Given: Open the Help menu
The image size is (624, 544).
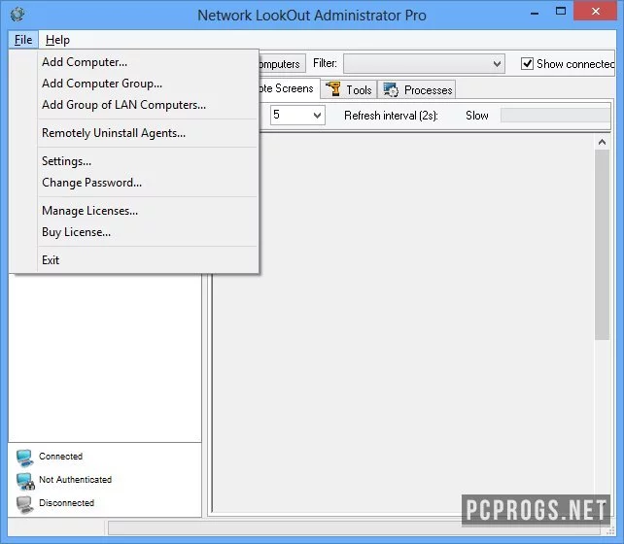Looking at the screenshot, I should (57, 40).
